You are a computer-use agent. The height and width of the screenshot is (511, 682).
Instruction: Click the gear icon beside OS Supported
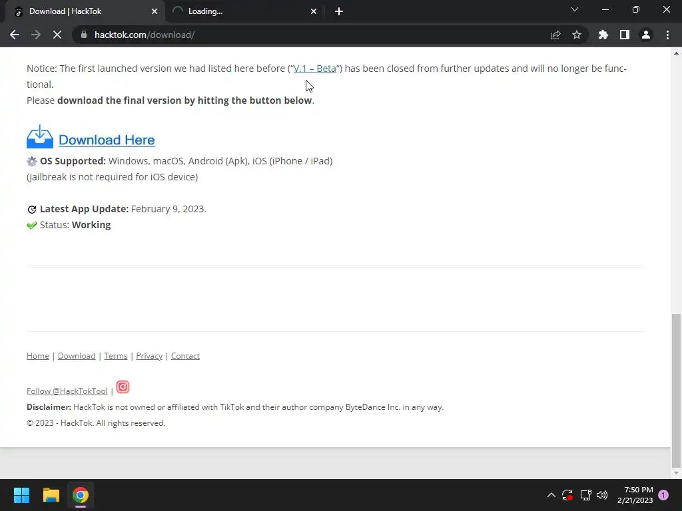click(32, 162)
